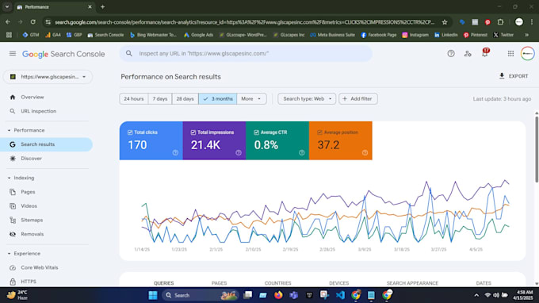Open the property selector dropdown
The width and height of the screenshot is (539, 303).
pyautogui.click(x=48, y=77)
